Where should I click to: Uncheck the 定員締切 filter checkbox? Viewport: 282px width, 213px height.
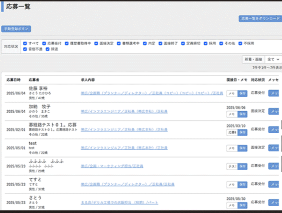[x=183, y=43]
